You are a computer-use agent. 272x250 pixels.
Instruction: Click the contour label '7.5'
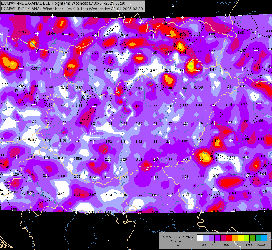click(6, 184)
